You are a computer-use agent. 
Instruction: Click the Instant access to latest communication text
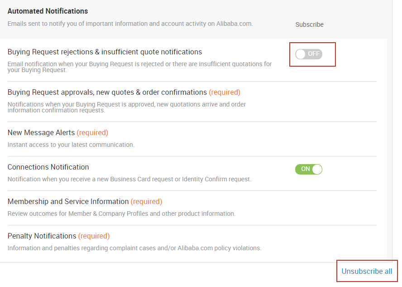(x=71, y=145)
